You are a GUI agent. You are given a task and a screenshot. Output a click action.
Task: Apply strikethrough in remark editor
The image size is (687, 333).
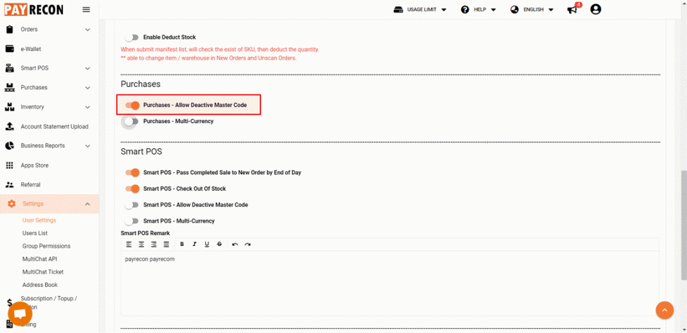pos(219,244)
